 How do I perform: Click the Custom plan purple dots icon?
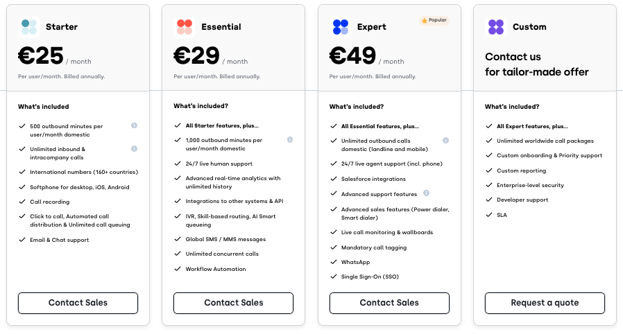pyautogui.click(x=496, y=27)
